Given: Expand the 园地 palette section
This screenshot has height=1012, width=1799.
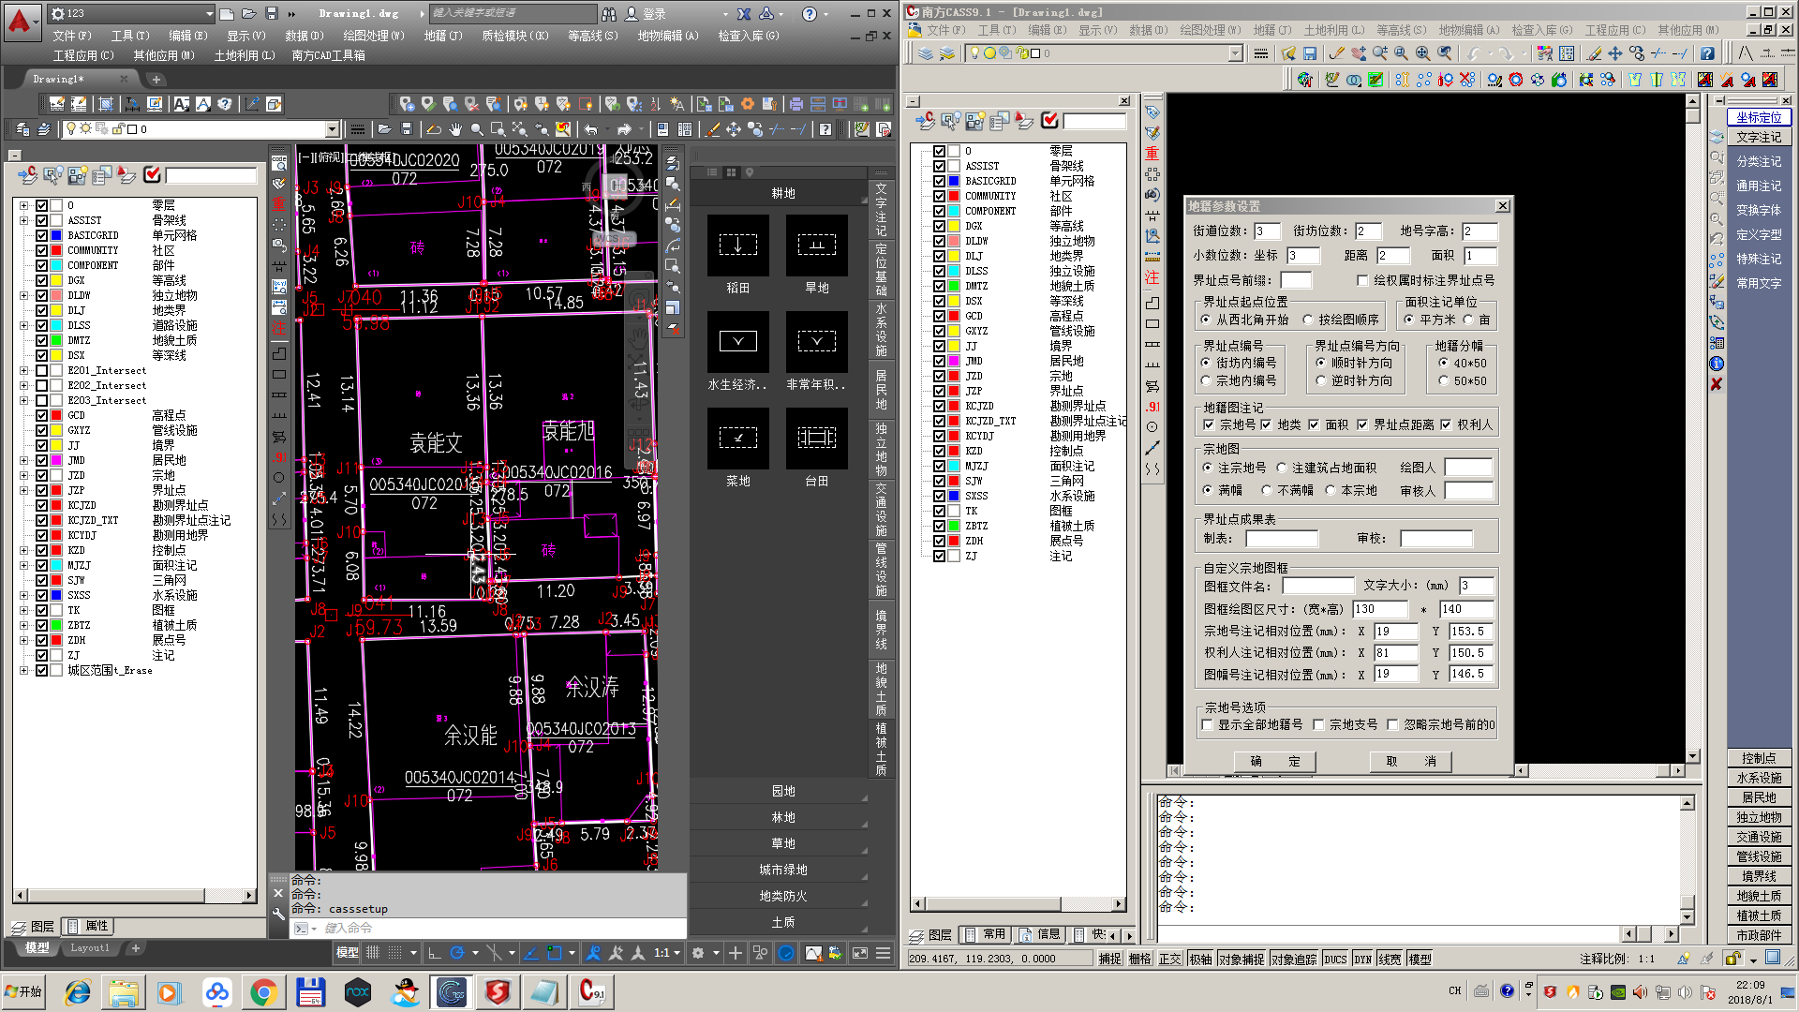Looking at the screenshot, I should point(782,791).
